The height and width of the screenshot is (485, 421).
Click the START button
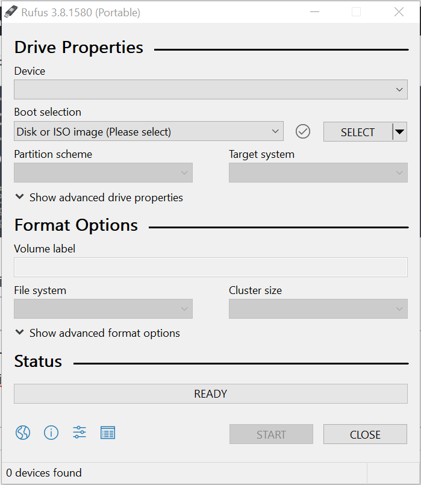tap(271, 434)
